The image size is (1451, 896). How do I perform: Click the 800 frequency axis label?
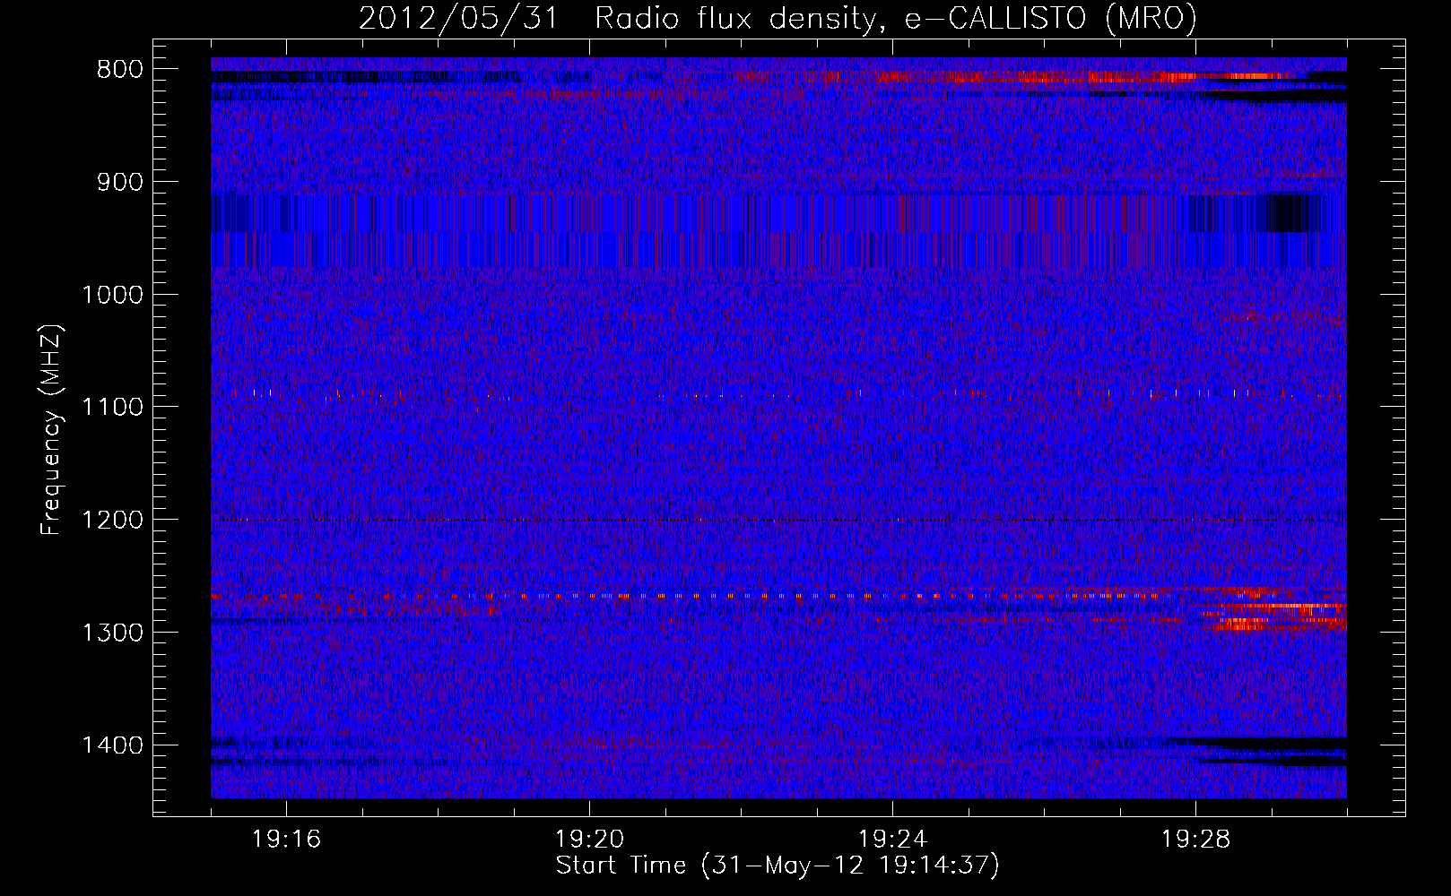tap(119, 70)
